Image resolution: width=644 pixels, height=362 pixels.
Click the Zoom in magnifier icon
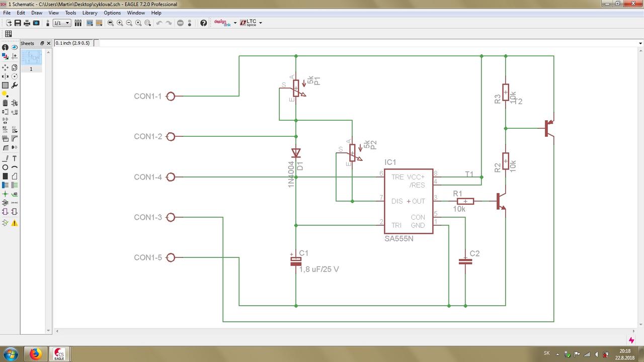[x=120, y=23]
